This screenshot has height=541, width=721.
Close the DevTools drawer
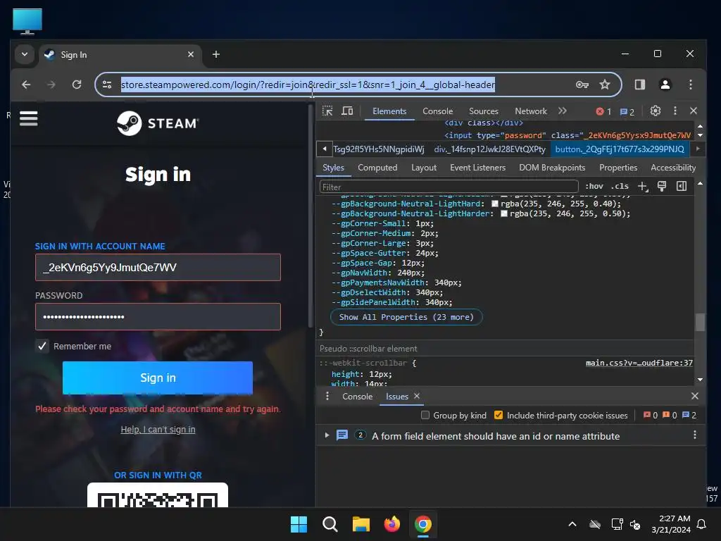[x=695, y=396]
